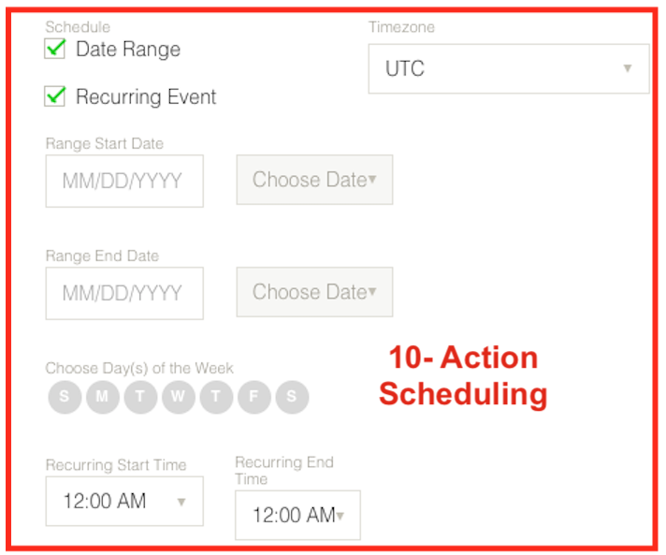Expand the Recurring End Time dropdown
The height and width of the screenshot is (555, 666).
click(x=297, y=515)
